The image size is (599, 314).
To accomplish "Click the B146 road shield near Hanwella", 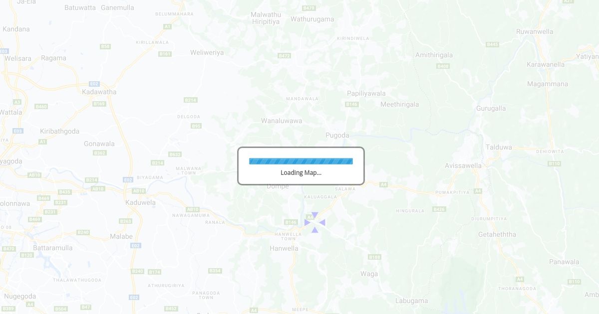I will tap(291, 222).
